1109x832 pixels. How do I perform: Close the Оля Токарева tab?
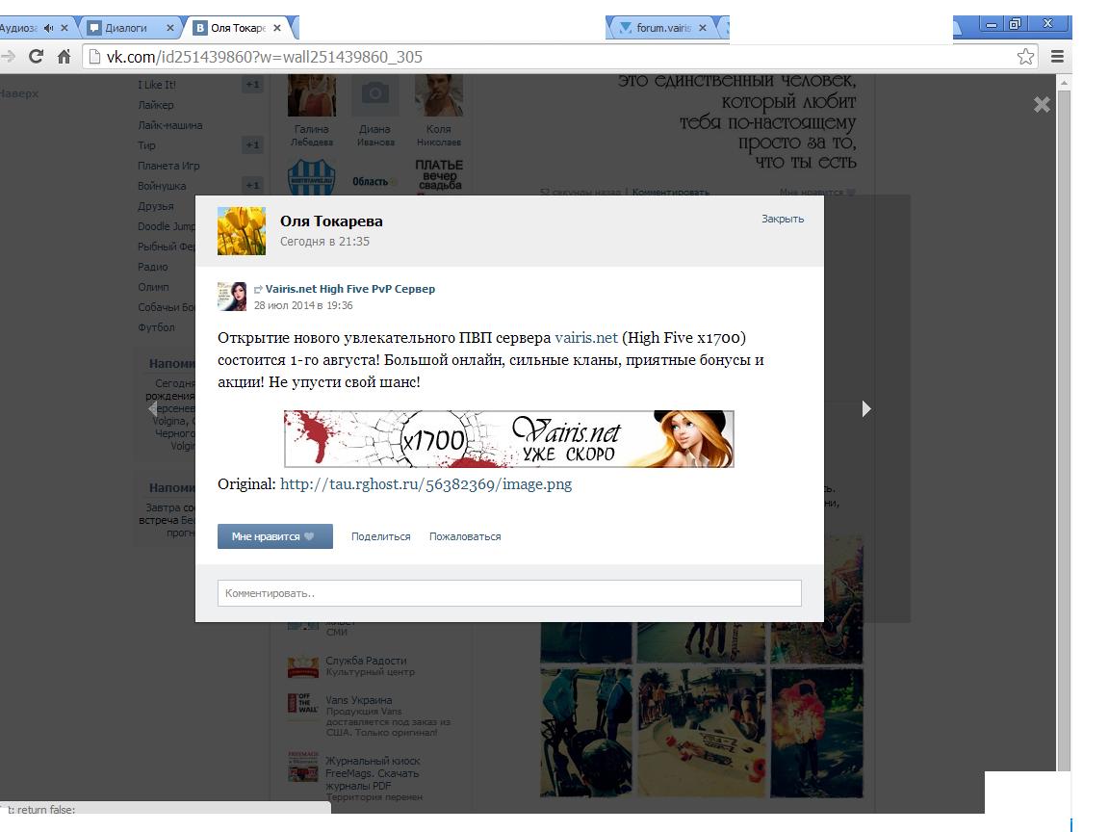tap(277, 28)
